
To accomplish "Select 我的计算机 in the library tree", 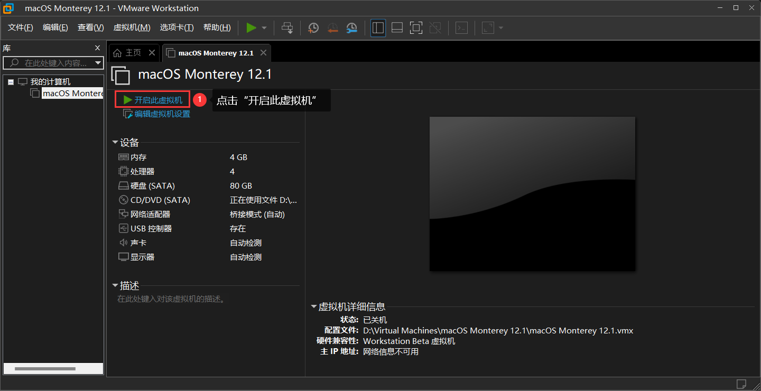I will pyautogui.click(x=50, y=82).
